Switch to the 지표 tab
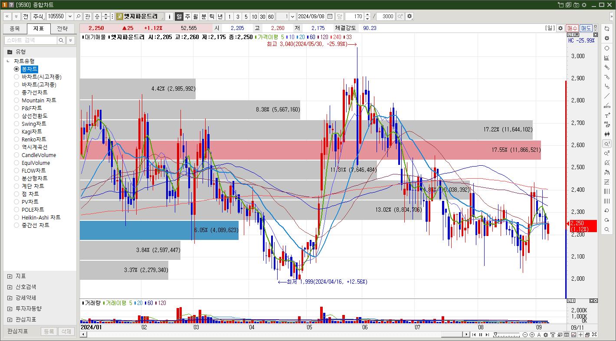 [x=39, y=29]
